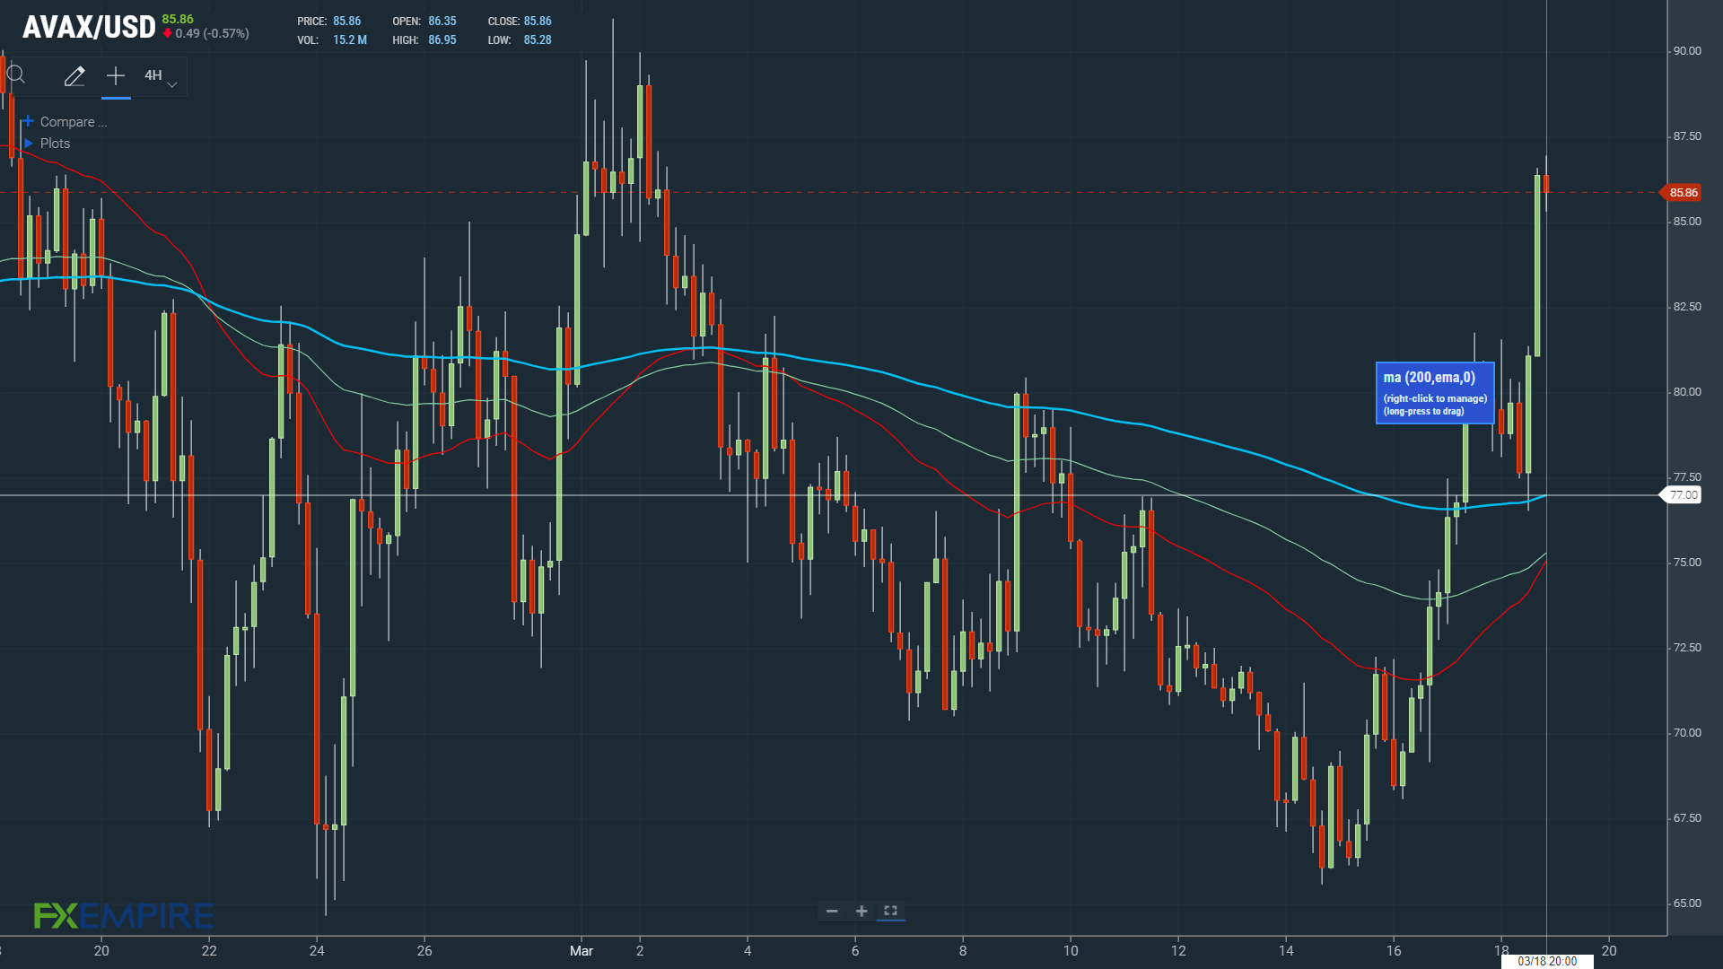Select the pencil drawing tool
The height and width of the screenshot is (969, 1723).
click(74, 76)
